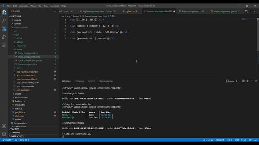
Task: Click the watch eye icon in status bar
Action: [16, 140]
